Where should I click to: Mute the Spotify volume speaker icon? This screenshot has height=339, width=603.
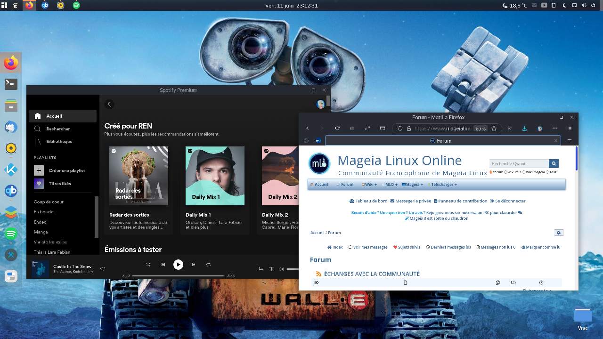point(281,269)
